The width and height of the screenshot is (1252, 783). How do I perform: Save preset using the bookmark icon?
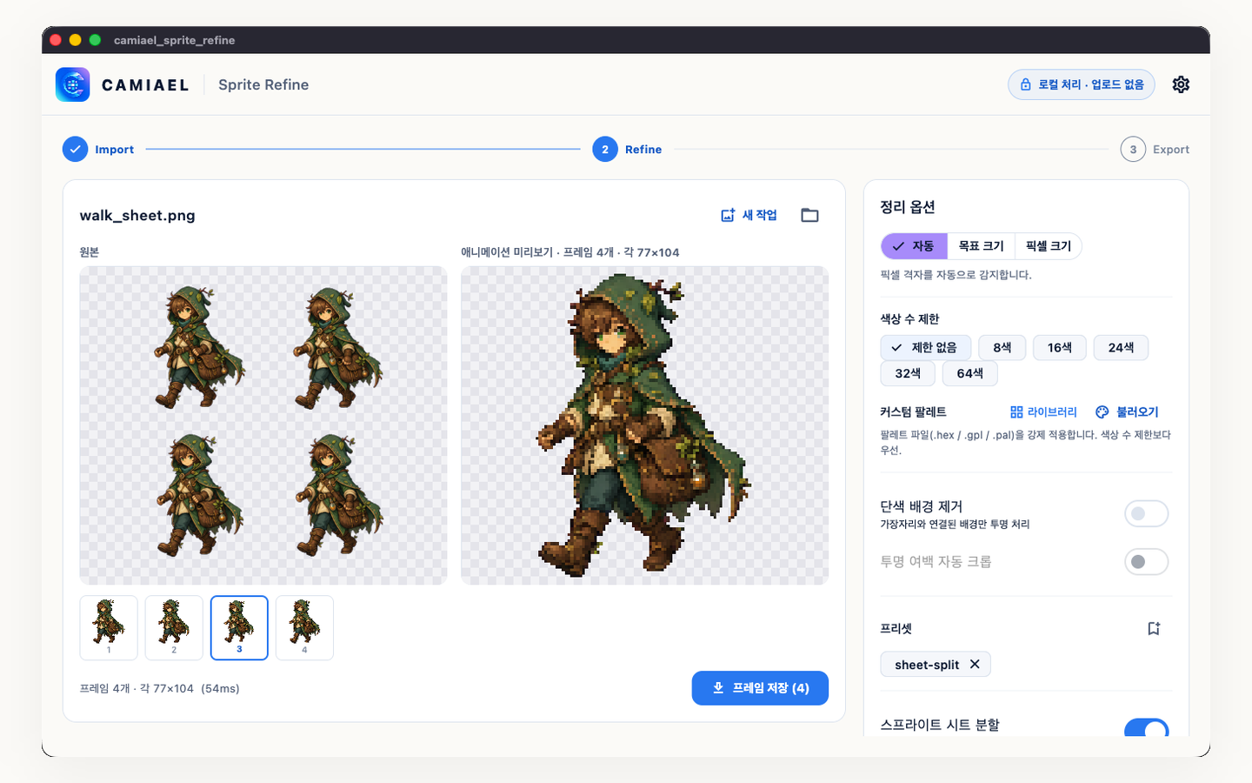tap(1154, 628)
